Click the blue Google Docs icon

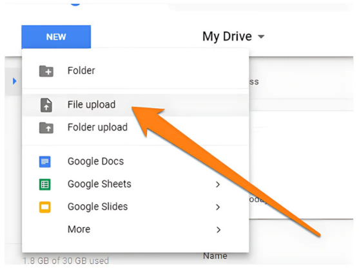point(45,162)
